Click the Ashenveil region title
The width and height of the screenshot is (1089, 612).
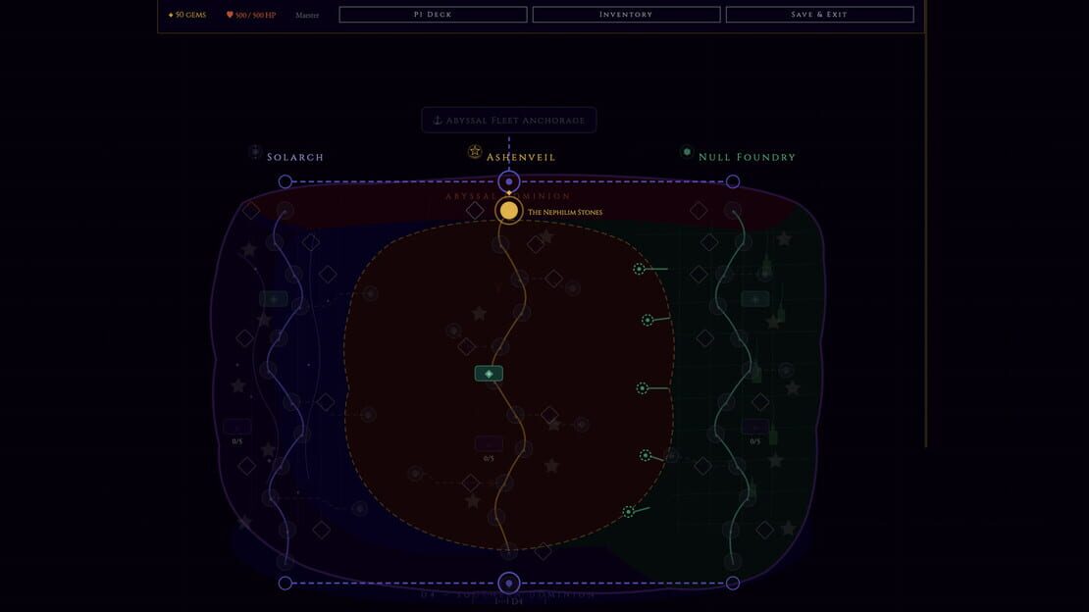point(521,157)
